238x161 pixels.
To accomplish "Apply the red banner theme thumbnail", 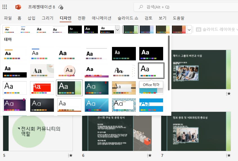I will [42, 88].
